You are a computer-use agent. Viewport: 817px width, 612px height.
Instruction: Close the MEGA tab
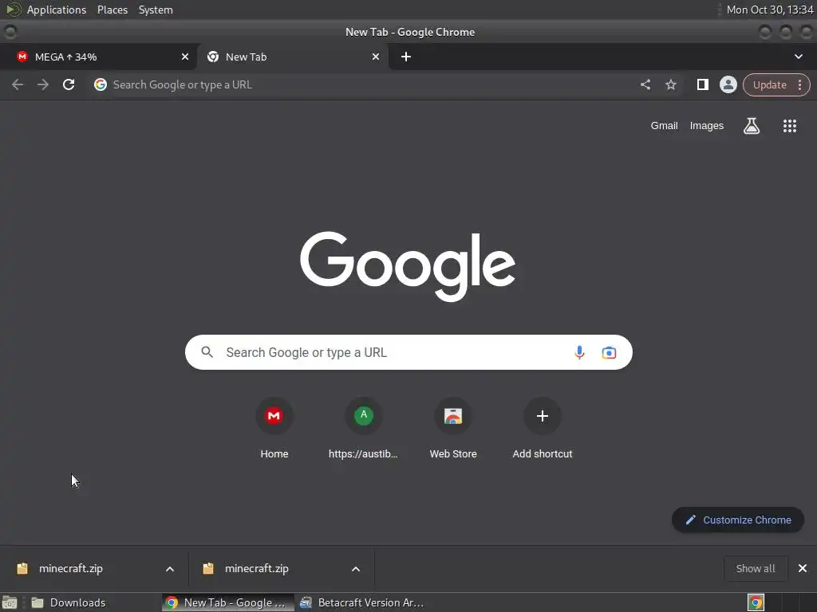(185, 57)
